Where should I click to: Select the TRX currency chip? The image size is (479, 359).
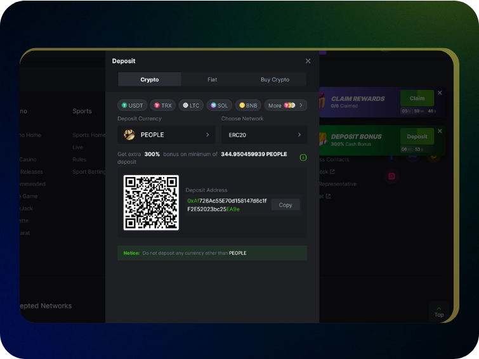(163, 105)
